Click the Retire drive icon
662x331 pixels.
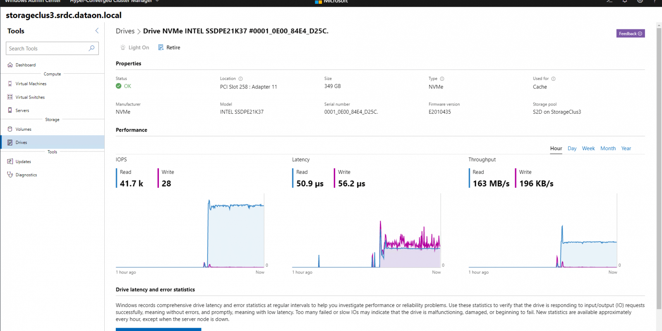click(161, 48)
